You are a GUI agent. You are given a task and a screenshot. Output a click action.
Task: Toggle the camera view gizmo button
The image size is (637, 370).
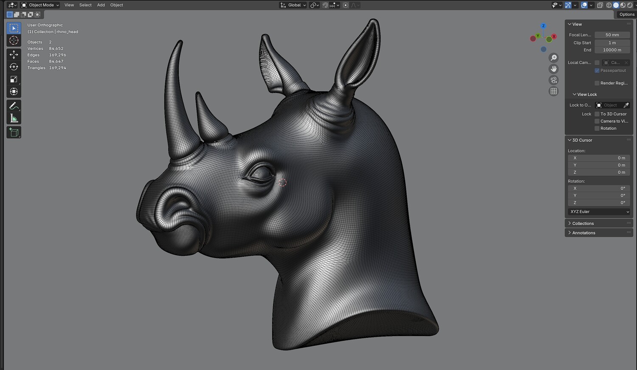pos(554,80)
